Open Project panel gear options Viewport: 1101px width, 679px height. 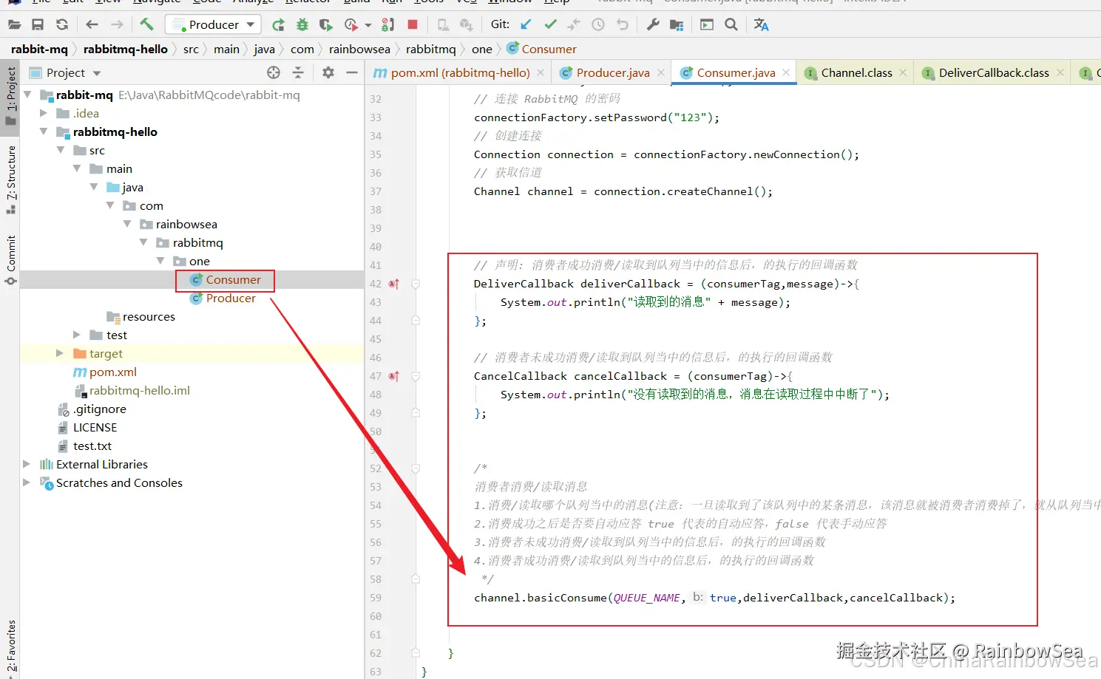tap(328, 72)
